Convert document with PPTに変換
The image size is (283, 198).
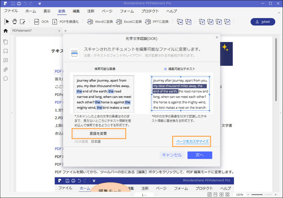(x=157, y=22)
